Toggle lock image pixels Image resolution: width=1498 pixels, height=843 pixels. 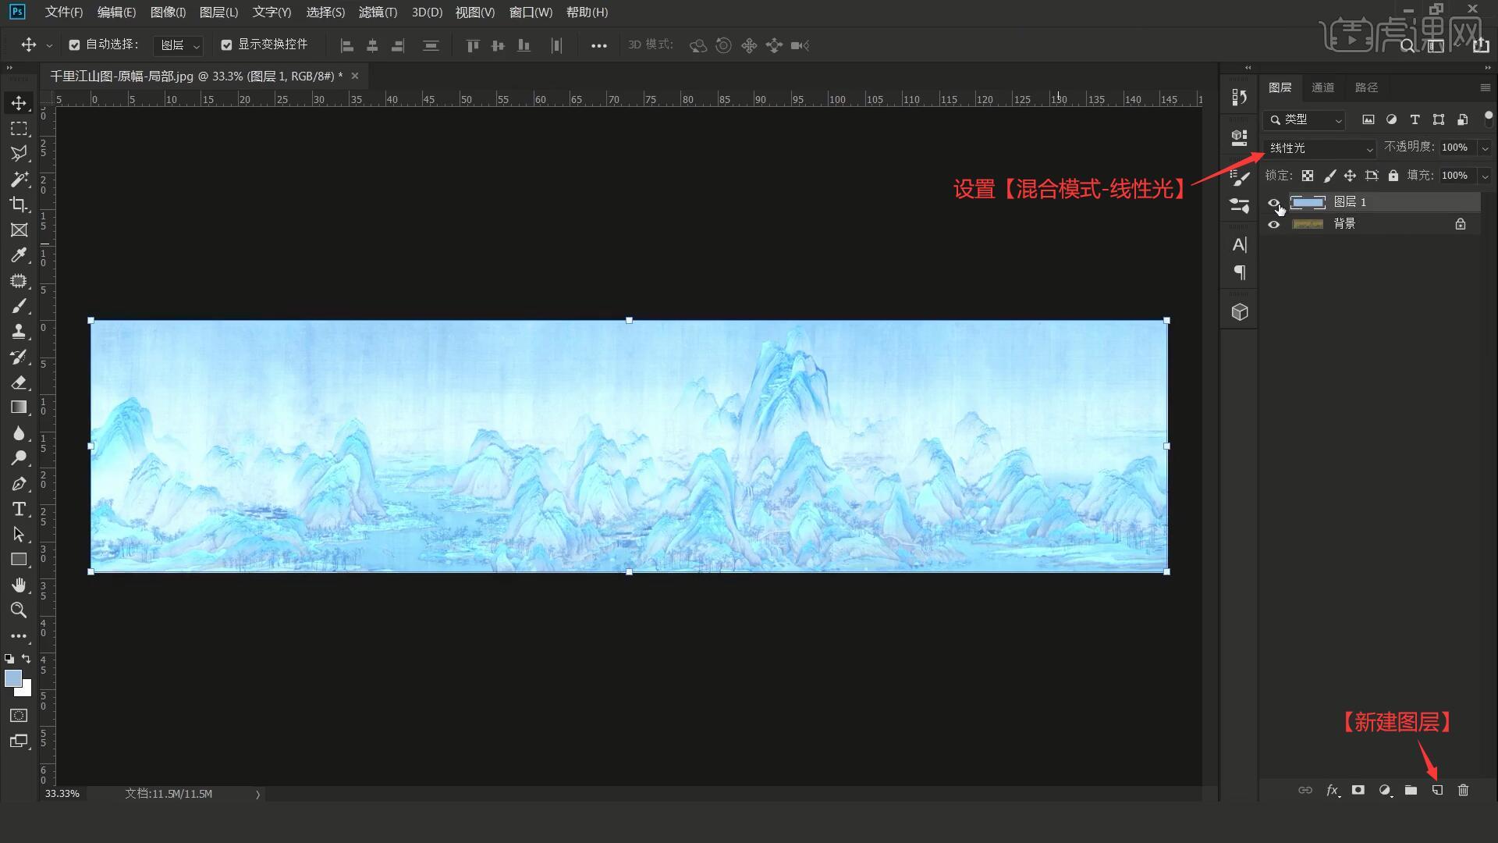[1329, 176]
